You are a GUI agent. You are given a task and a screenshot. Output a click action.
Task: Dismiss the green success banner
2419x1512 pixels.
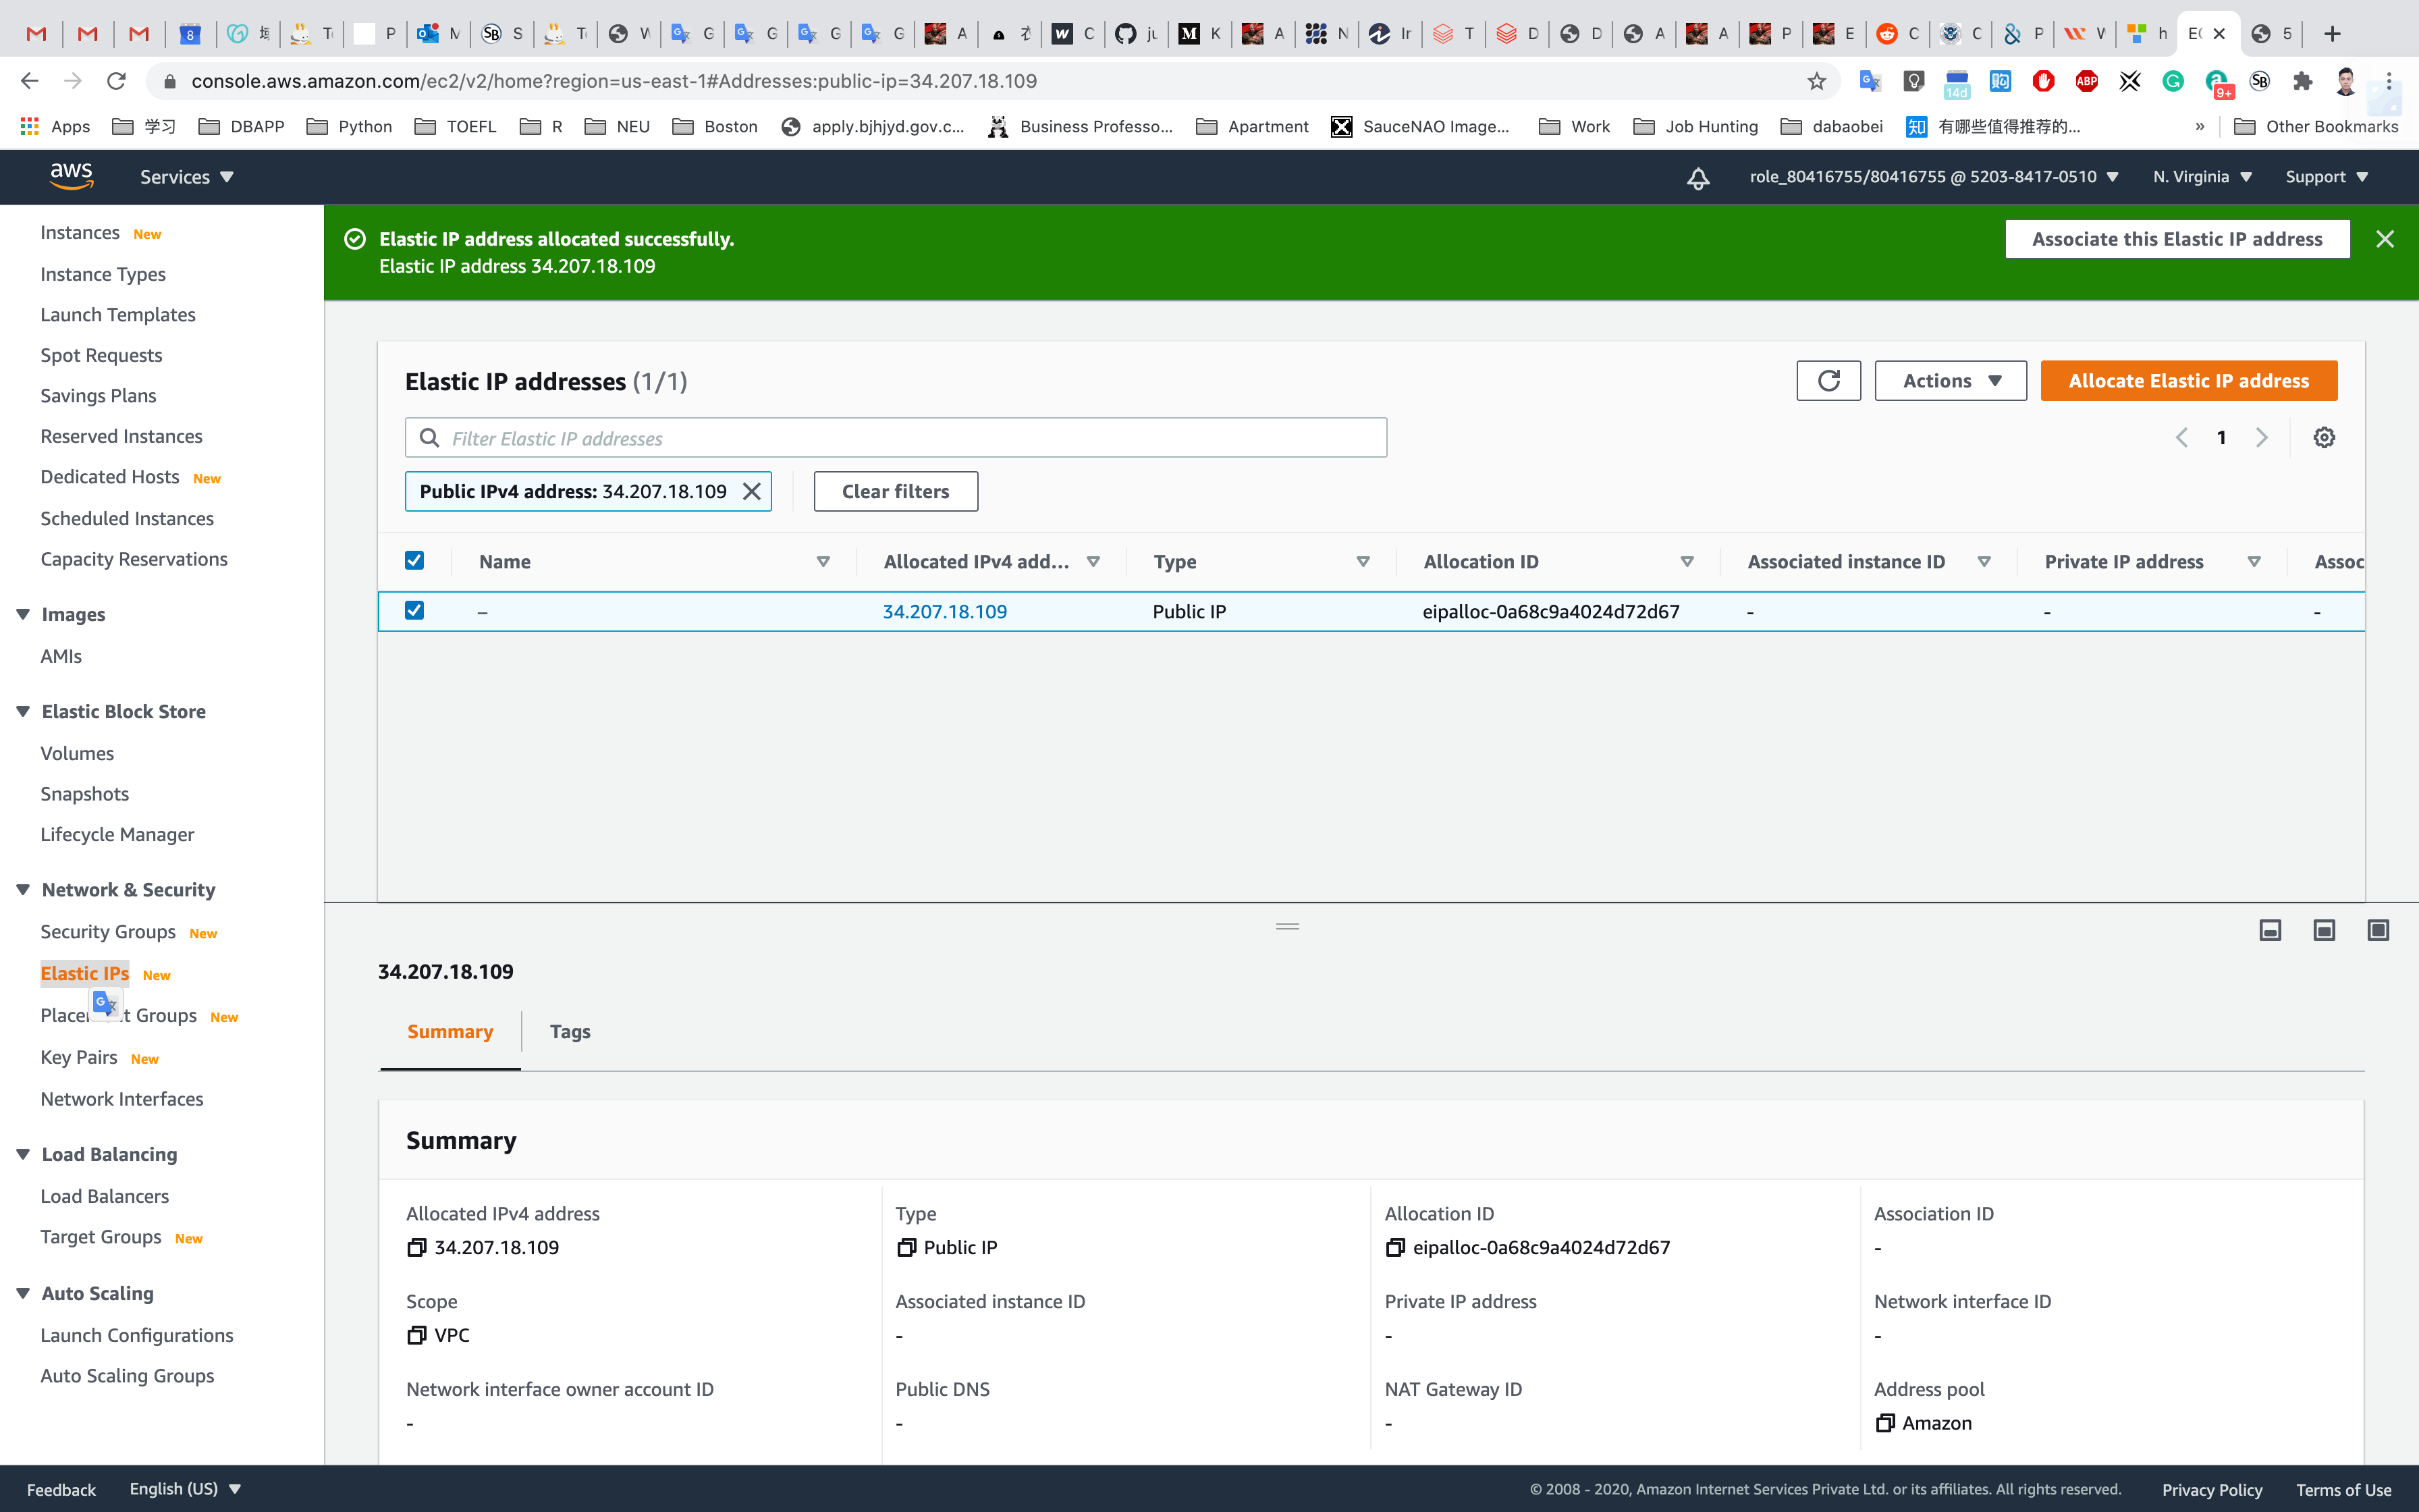click(2384, 239)
